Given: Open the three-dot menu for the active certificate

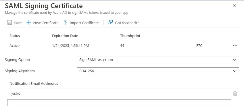Looking at the screenshot, I should pyautogui.click(x=235, y=46).
